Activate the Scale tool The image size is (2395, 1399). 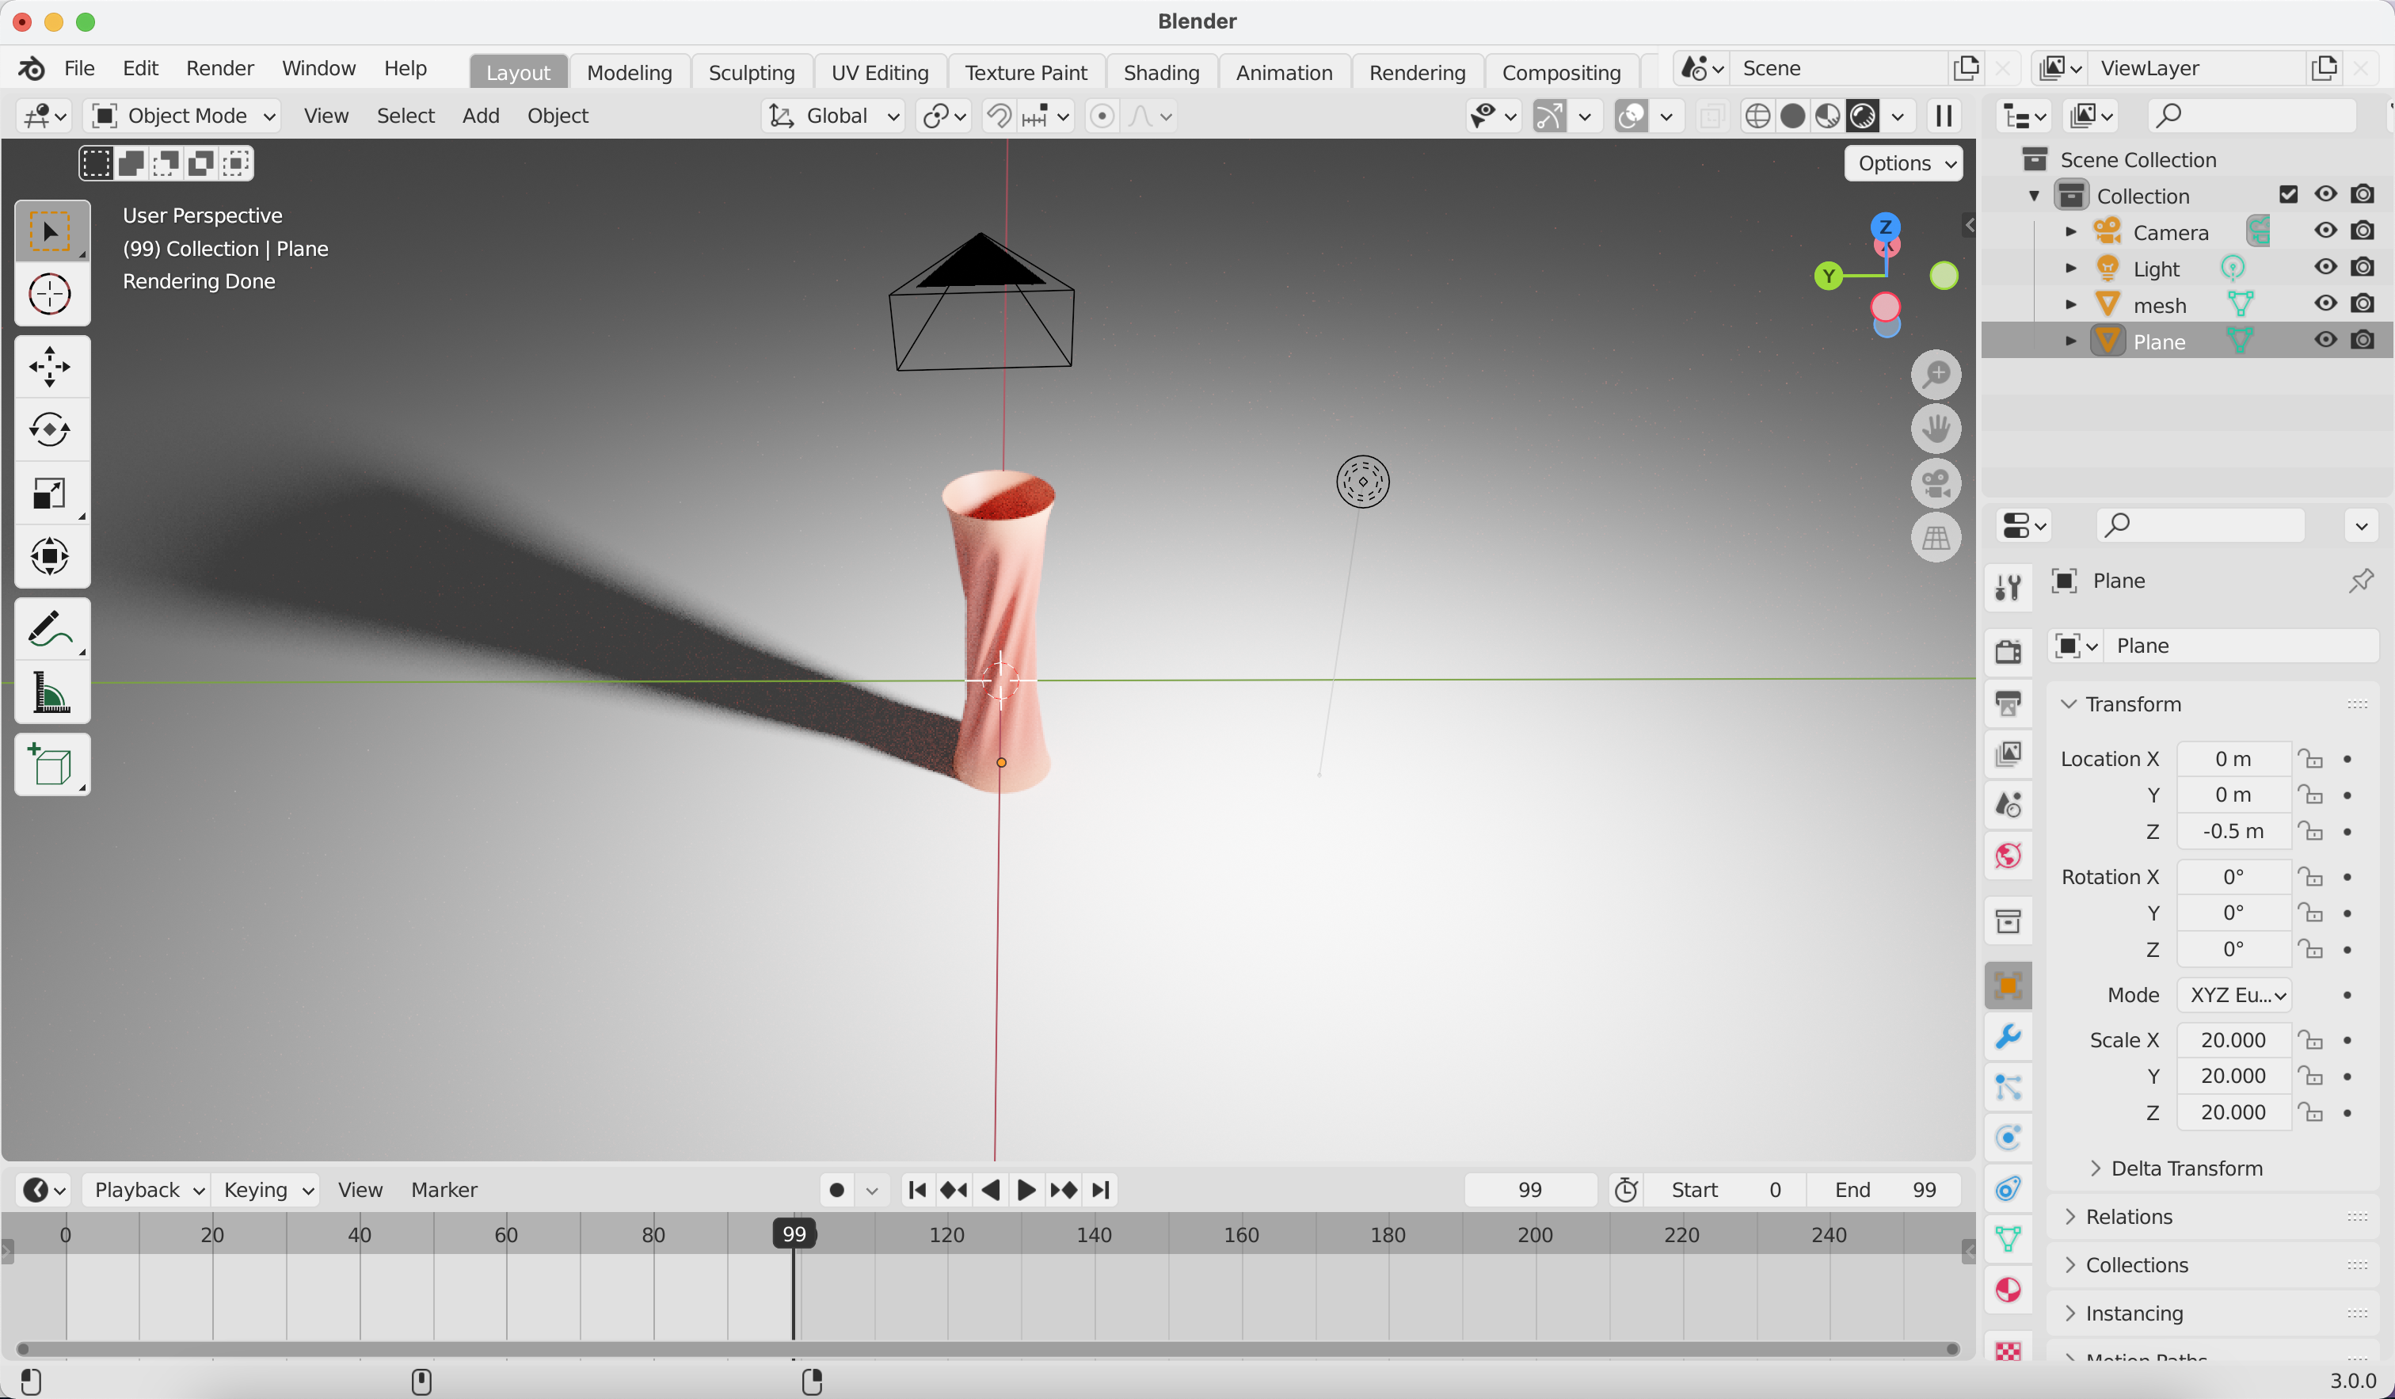click(x=51, y=494)
